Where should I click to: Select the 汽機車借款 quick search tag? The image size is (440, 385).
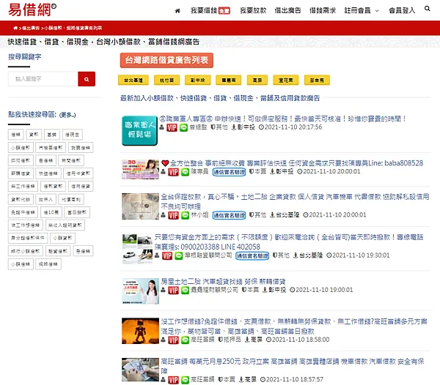pos(51,148)
